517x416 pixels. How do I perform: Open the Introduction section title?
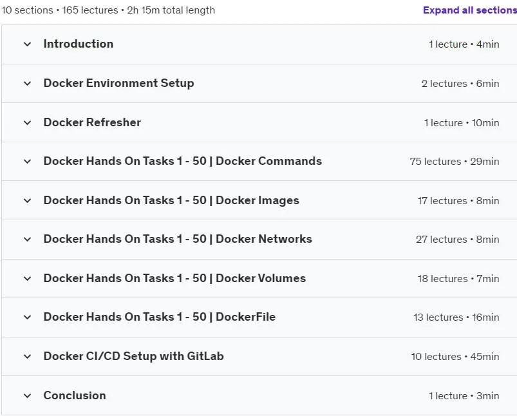click(x=79, y=44)
